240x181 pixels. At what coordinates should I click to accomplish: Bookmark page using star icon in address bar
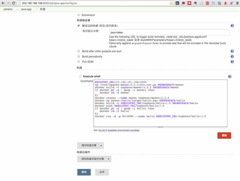click(171, 3)
